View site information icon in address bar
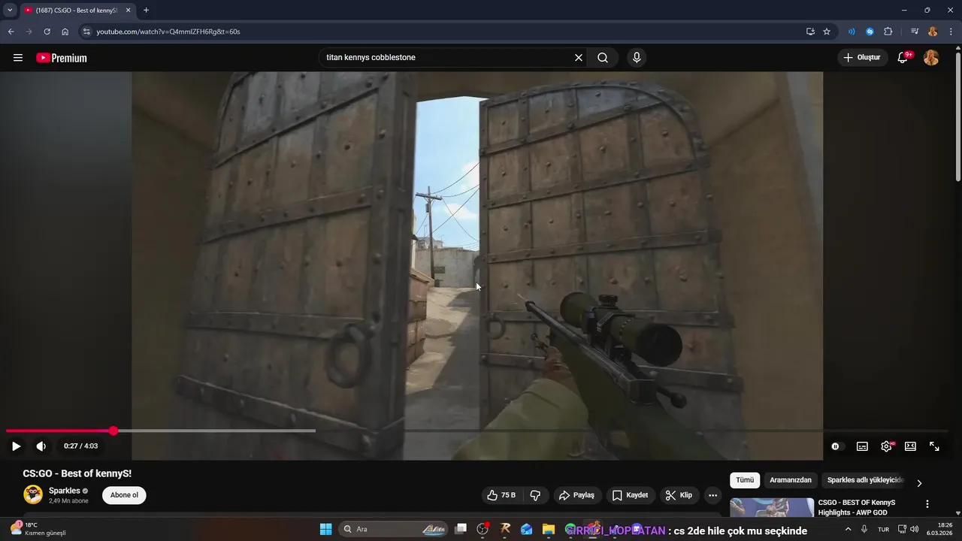The width and height of the screenshot is (962, 541). click(x=86, y=32)
